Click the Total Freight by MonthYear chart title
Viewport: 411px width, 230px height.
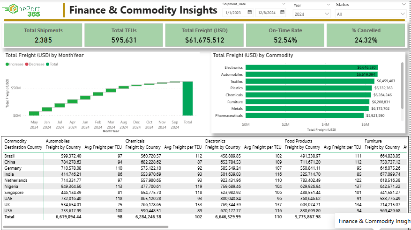45,56
